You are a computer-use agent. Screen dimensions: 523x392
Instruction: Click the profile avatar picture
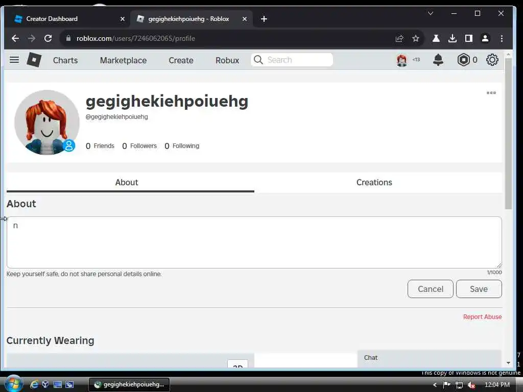click(x=46, y=122)
